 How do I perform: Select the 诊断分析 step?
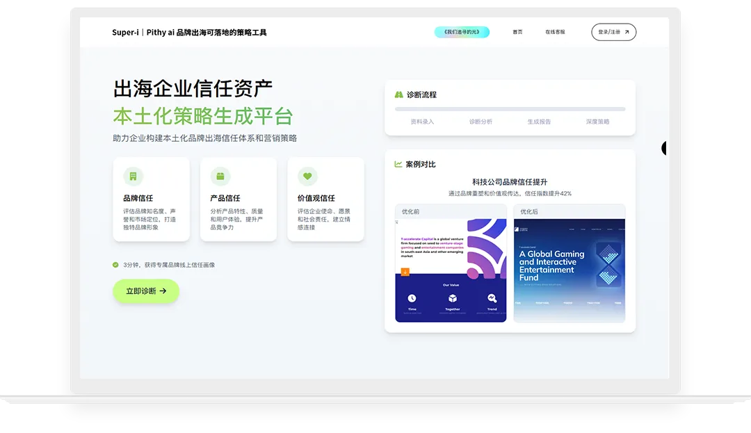(481, 122)
